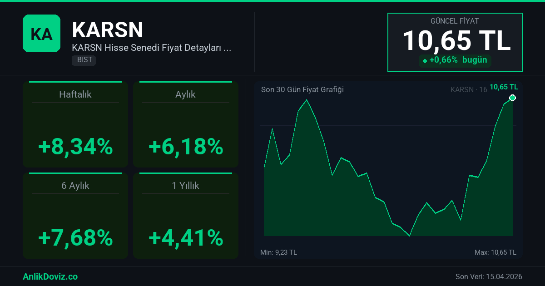Click the Min: 9,23 TL label
Viewport: 545px width, 286px height.
pos(278,252)
